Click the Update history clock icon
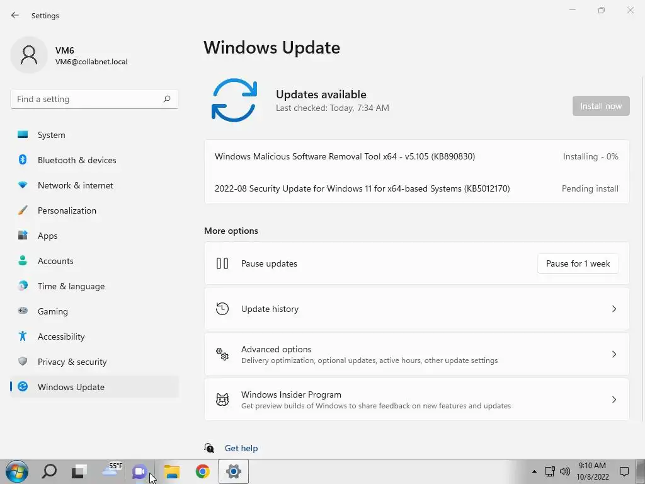This screenshot has height=484, width=645. [222, 309]
